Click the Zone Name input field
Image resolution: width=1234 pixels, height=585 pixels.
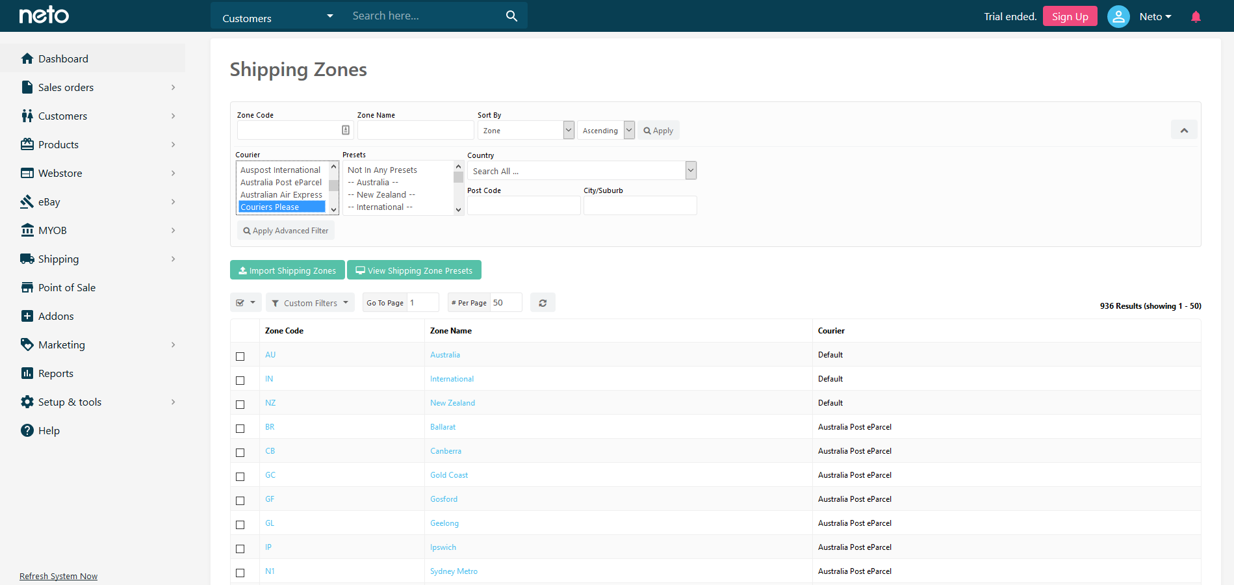tap(416, 130)
